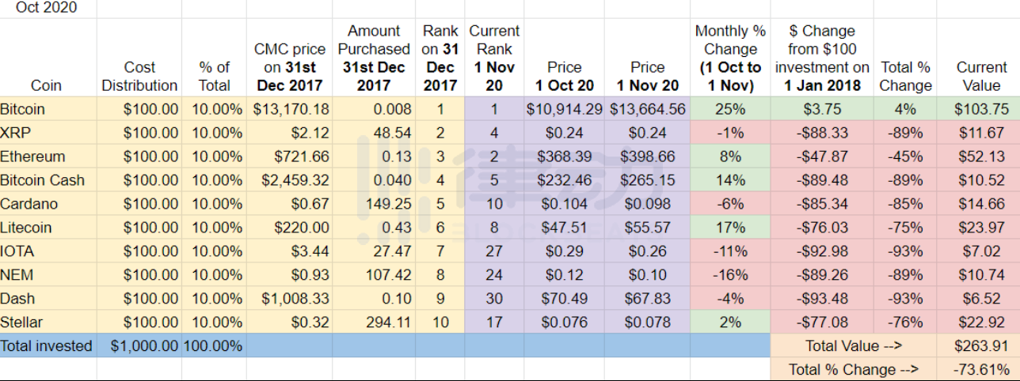The width and height of the screenshot is (1020, 381).
Task: Select Litecoin's 17% monthly change cell
Action: coord(729,228)
